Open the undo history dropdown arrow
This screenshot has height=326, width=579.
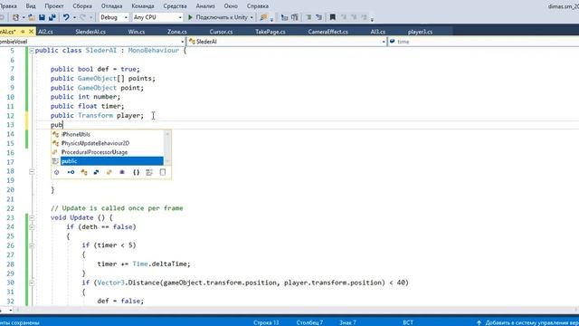(74, 17)
